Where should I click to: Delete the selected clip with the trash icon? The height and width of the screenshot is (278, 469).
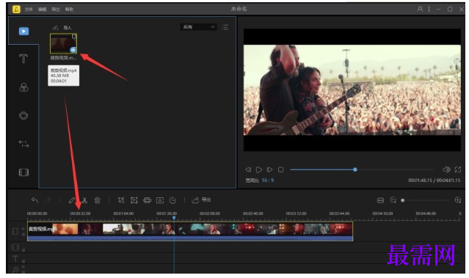pyautogui.click(x=98, y=200)
